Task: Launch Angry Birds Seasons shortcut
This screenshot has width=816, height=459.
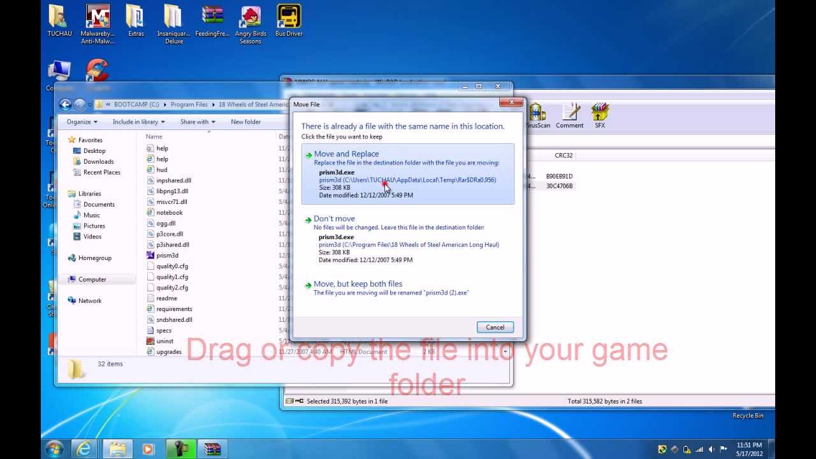Action: click(x=251, y=24)
